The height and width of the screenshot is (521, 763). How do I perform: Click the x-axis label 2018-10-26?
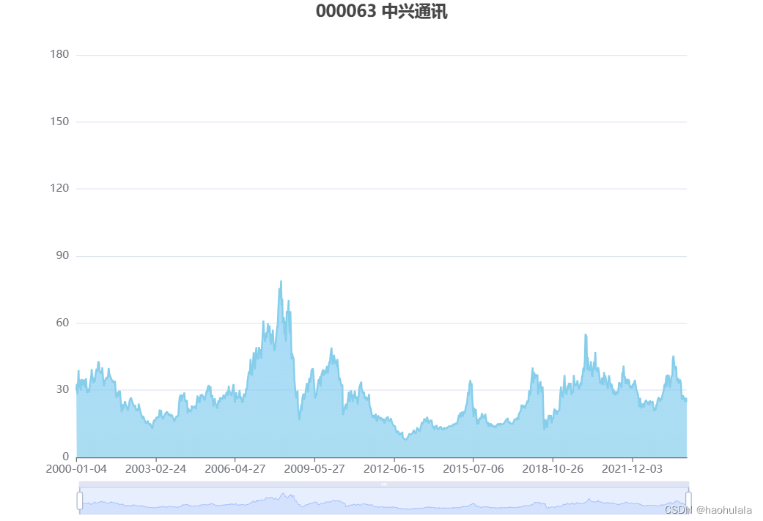tap(553, 469)
